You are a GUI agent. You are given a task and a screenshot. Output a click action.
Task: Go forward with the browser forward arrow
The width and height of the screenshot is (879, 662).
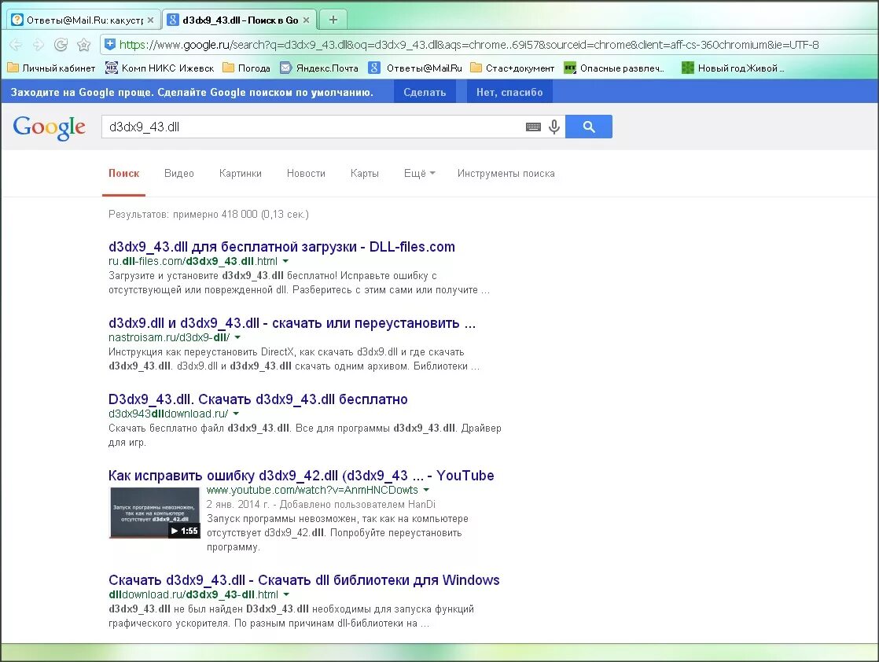click(x=38, y=45)
